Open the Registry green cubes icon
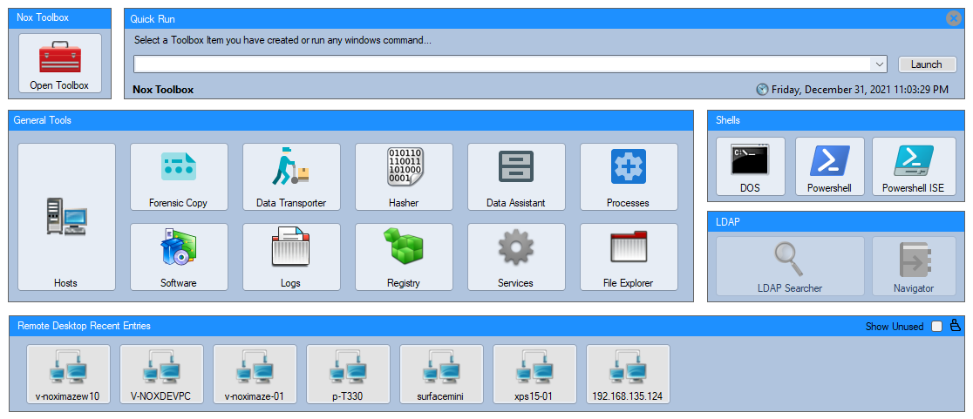973x419 pixels. pos(404,246)
